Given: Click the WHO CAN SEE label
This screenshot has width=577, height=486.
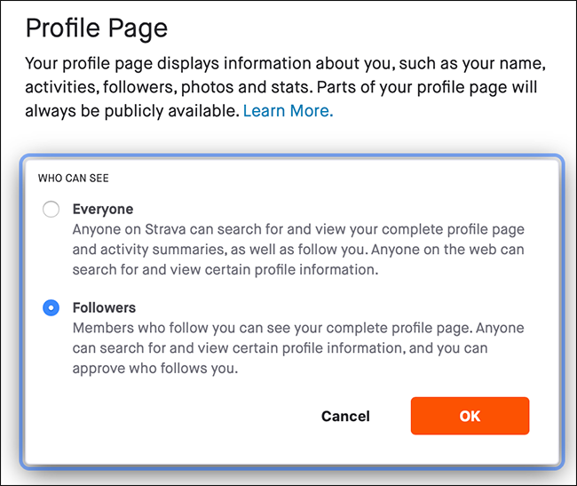Looking at the screenshot, I should [x=73, y=179].
